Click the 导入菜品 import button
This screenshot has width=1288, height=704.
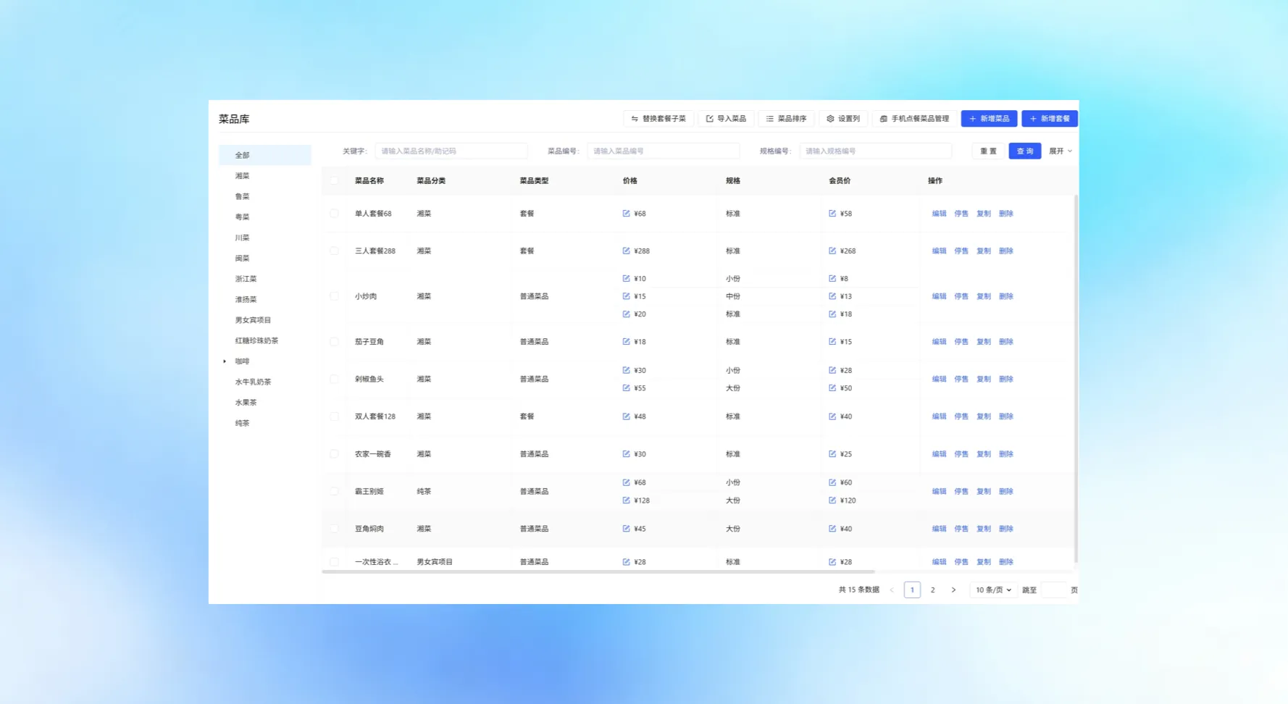[726, 119]
